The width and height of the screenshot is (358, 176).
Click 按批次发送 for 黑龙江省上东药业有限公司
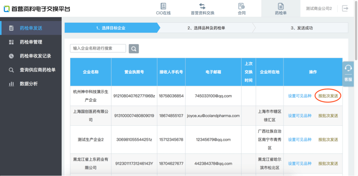click(x=328, y=164)
